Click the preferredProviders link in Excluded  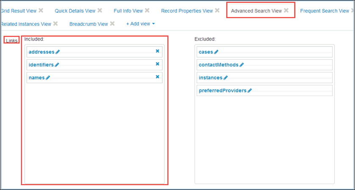tap(222, 91)
